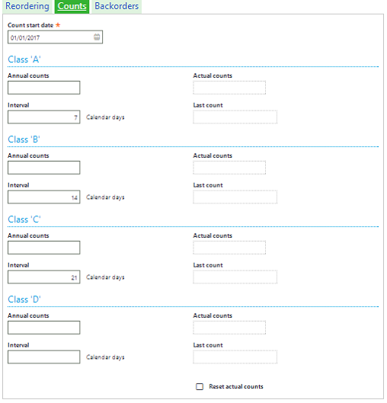The width and height of the screenshot is (387, 403).
Task: Open the calendar picker for Count start date
Action: (97, 37)
